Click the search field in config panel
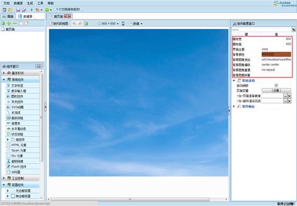Image resolution: width=297 pixels, height=206 pixels. click(x=262, y=30)
